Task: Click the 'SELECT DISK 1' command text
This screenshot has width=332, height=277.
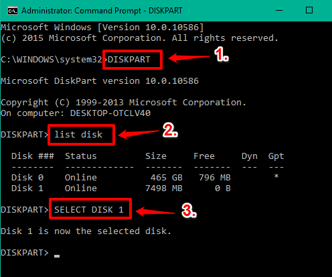Action: (x=89, y=210)
